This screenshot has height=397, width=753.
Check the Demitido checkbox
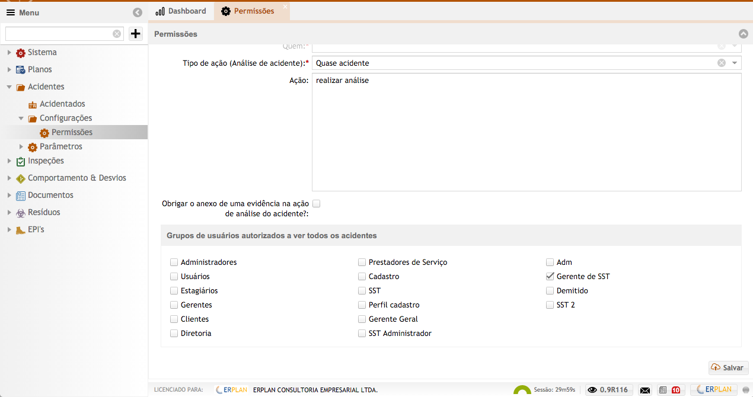pos(550,290)
